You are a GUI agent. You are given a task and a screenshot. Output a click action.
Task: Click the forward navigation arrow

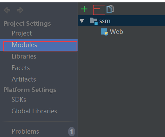click(x=20, y=10)
